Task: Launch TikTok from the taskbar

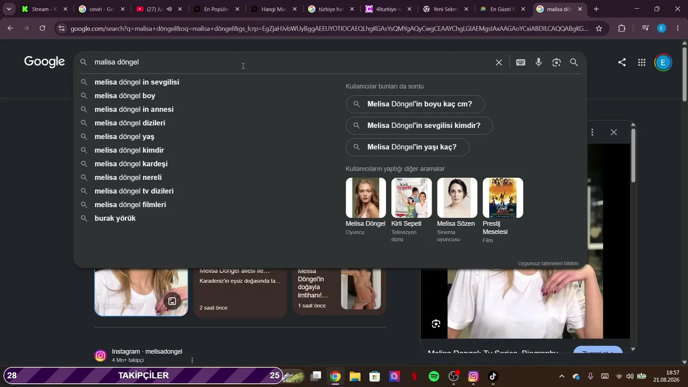Action: pyautogui.click(x=493, y=376)
